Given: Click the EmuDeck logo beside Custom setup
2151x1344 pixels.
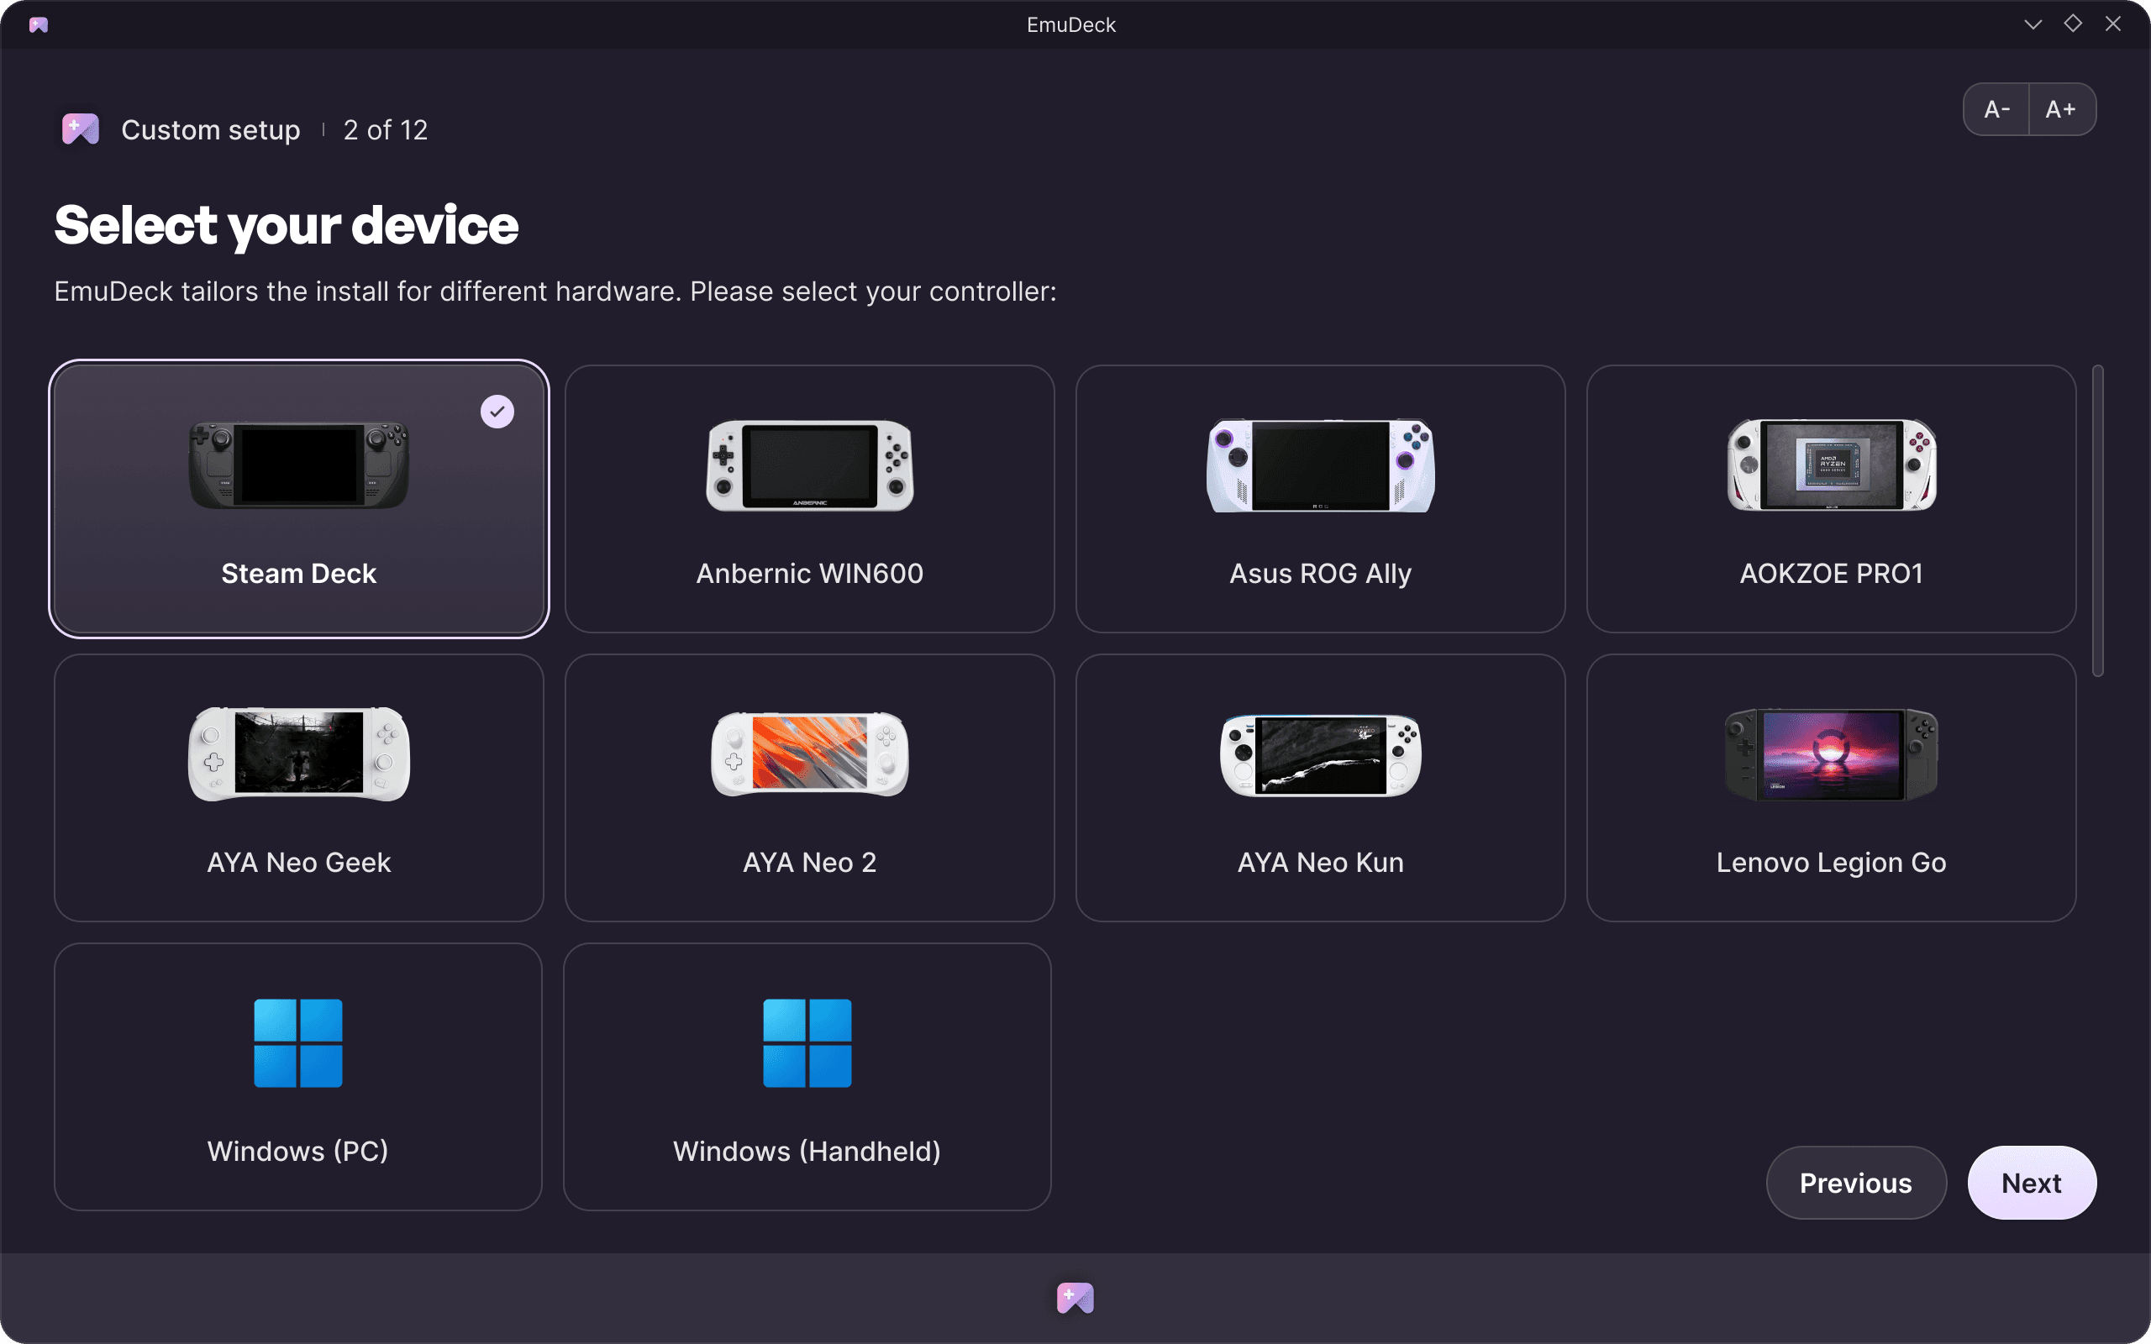Looking at the screenshot, I should tap(80, 129).
